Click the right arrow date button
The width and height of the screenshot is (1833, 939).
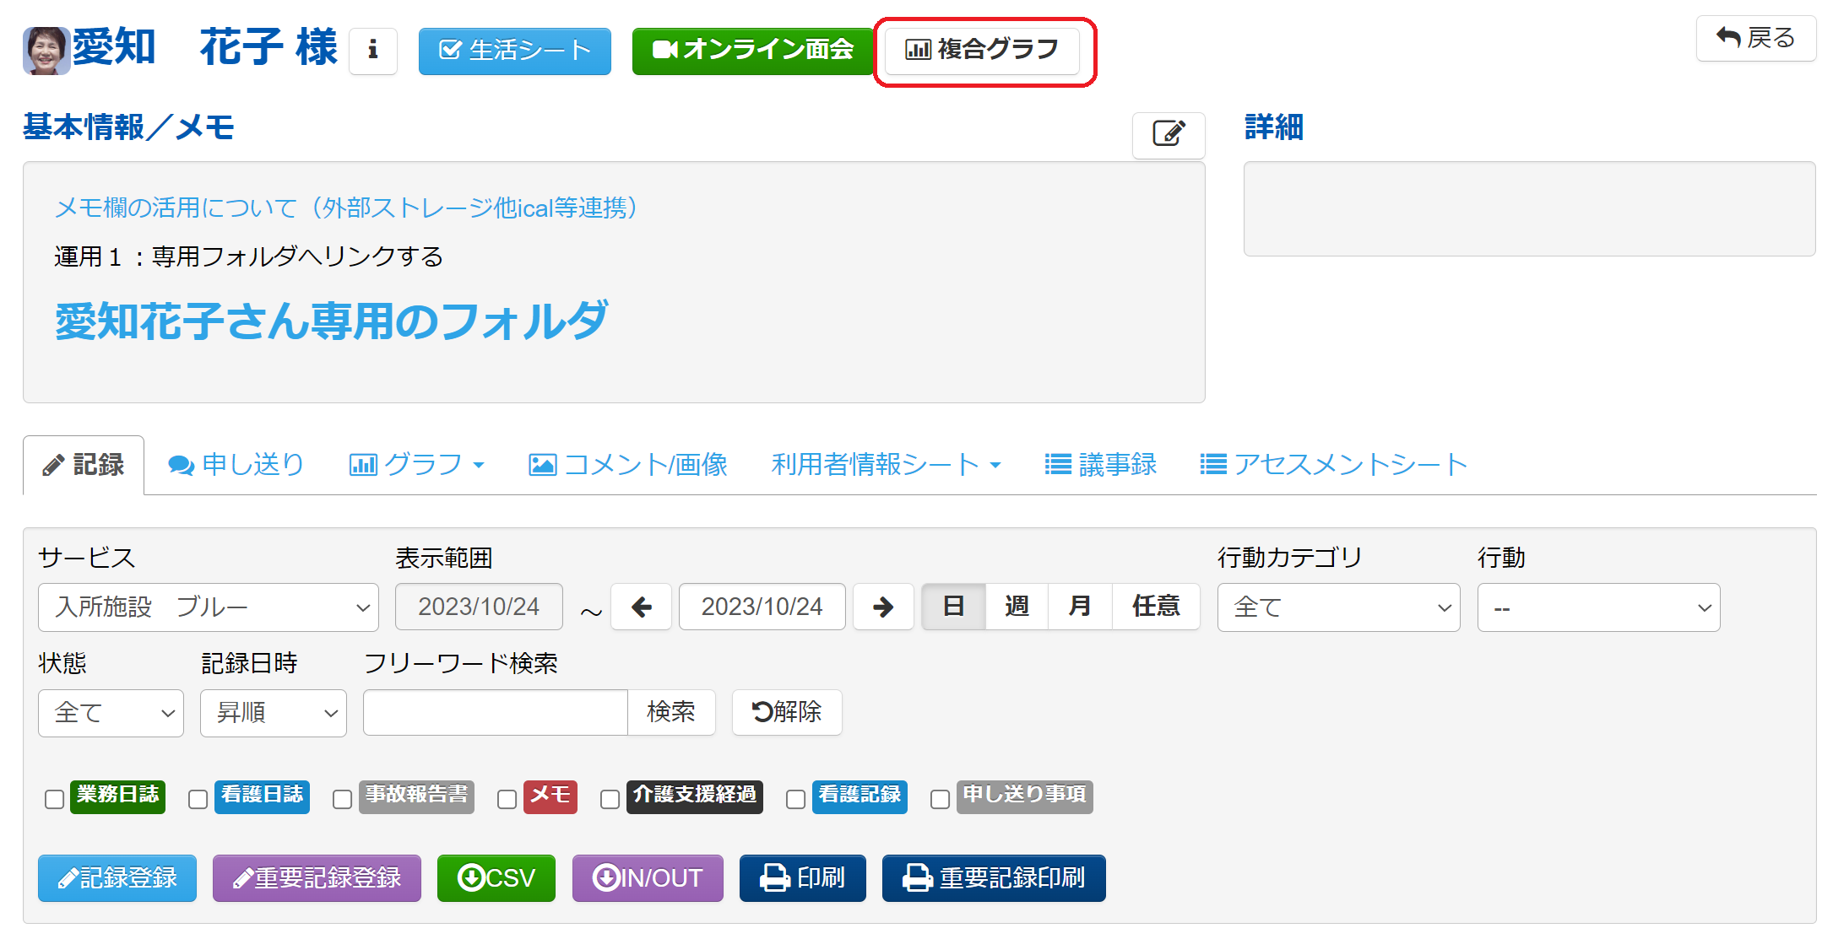tap(882, 607)
